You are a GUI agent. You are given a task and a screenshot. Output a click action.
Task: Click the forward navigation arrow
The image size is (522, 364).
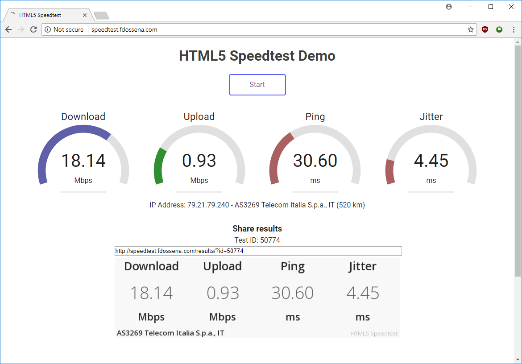click(21, 29)
